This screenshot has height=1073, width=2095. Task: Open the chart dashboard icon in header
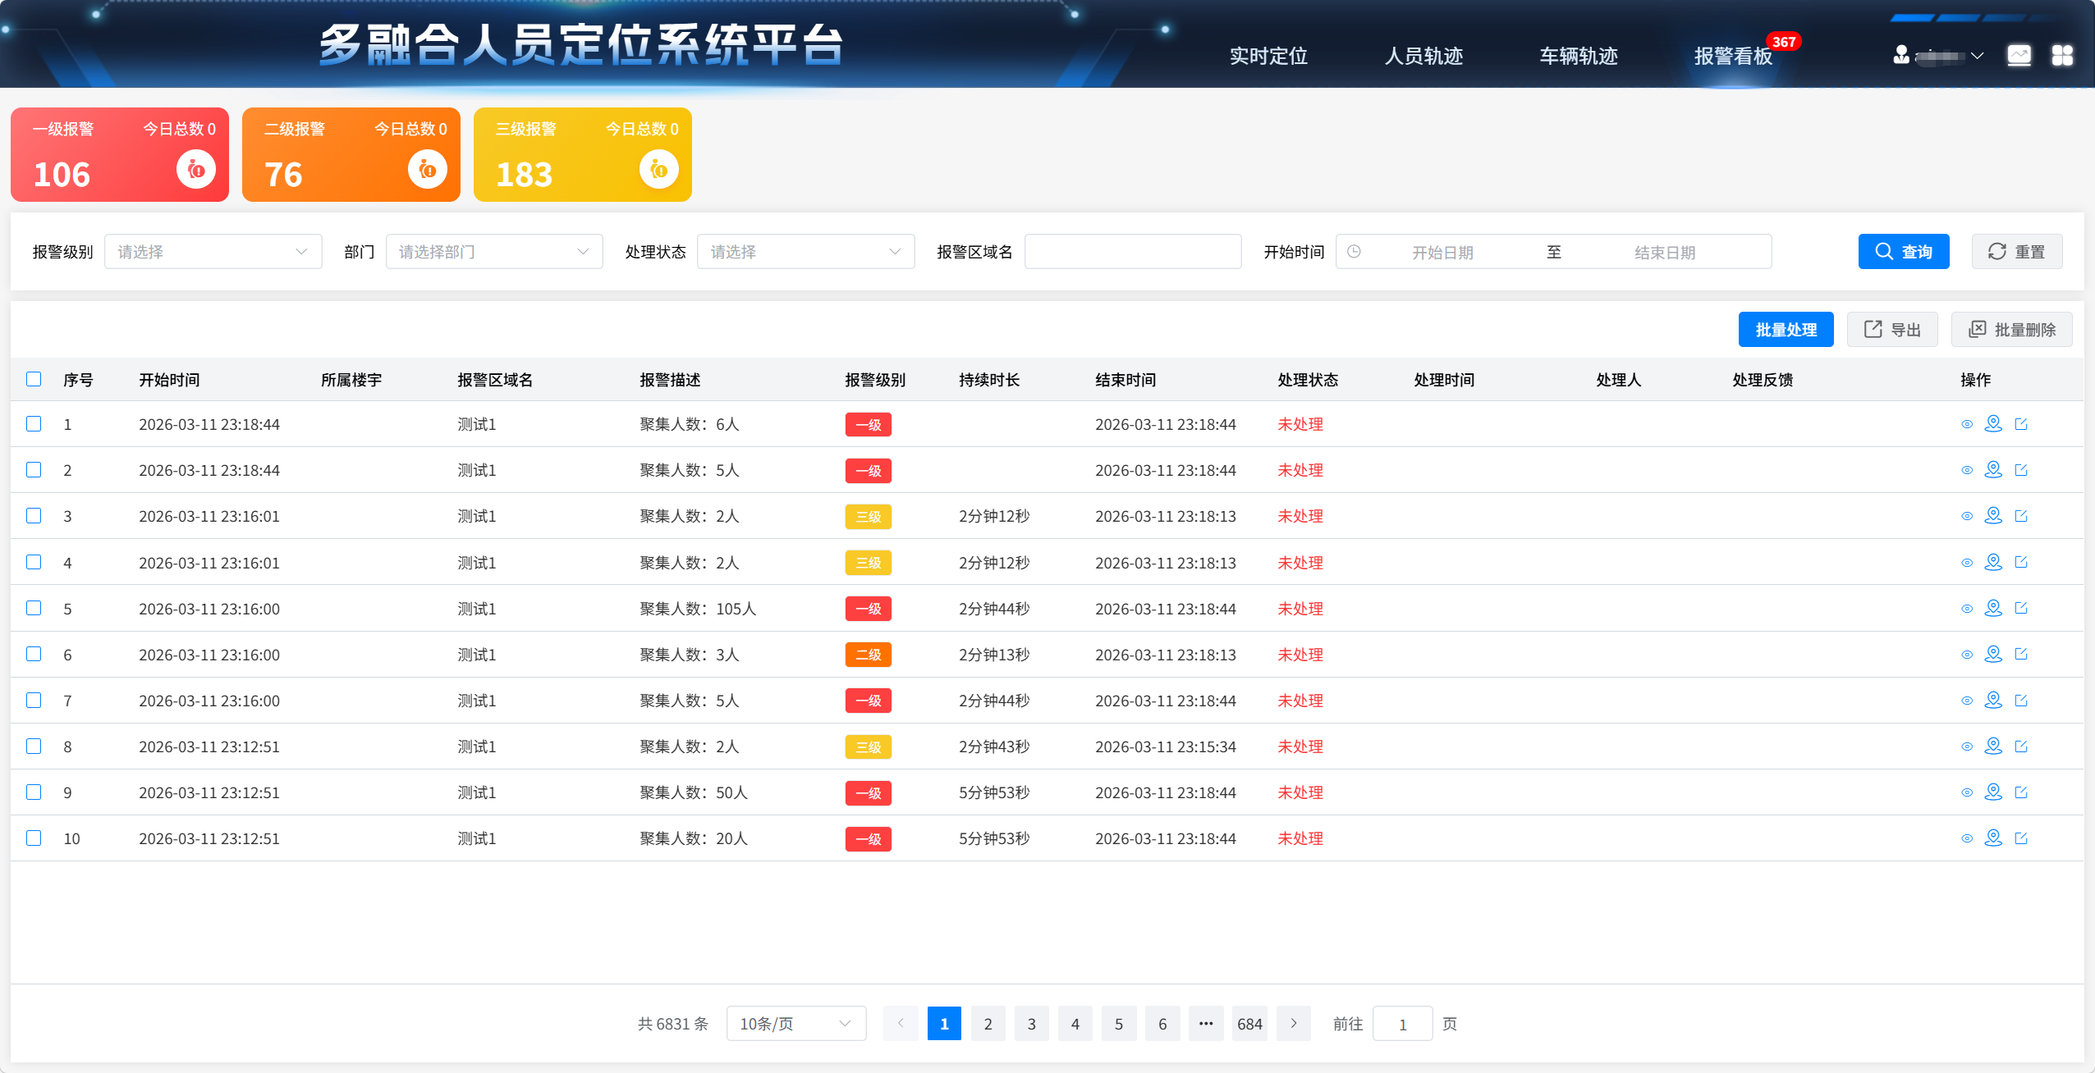click(x=2019, y=56)
